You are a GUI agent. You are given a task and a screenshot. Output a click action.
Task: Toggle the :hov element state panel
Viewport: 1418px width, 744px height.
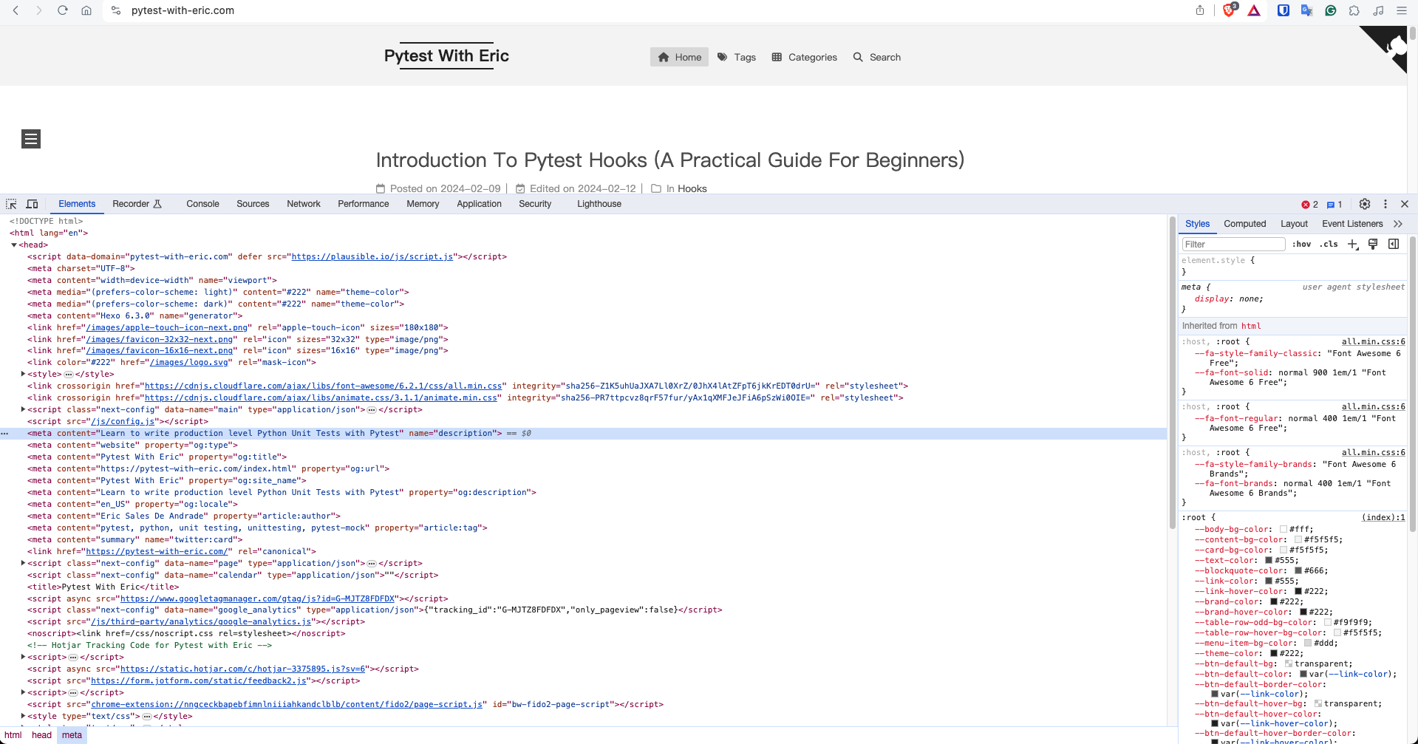[1302, 244]
